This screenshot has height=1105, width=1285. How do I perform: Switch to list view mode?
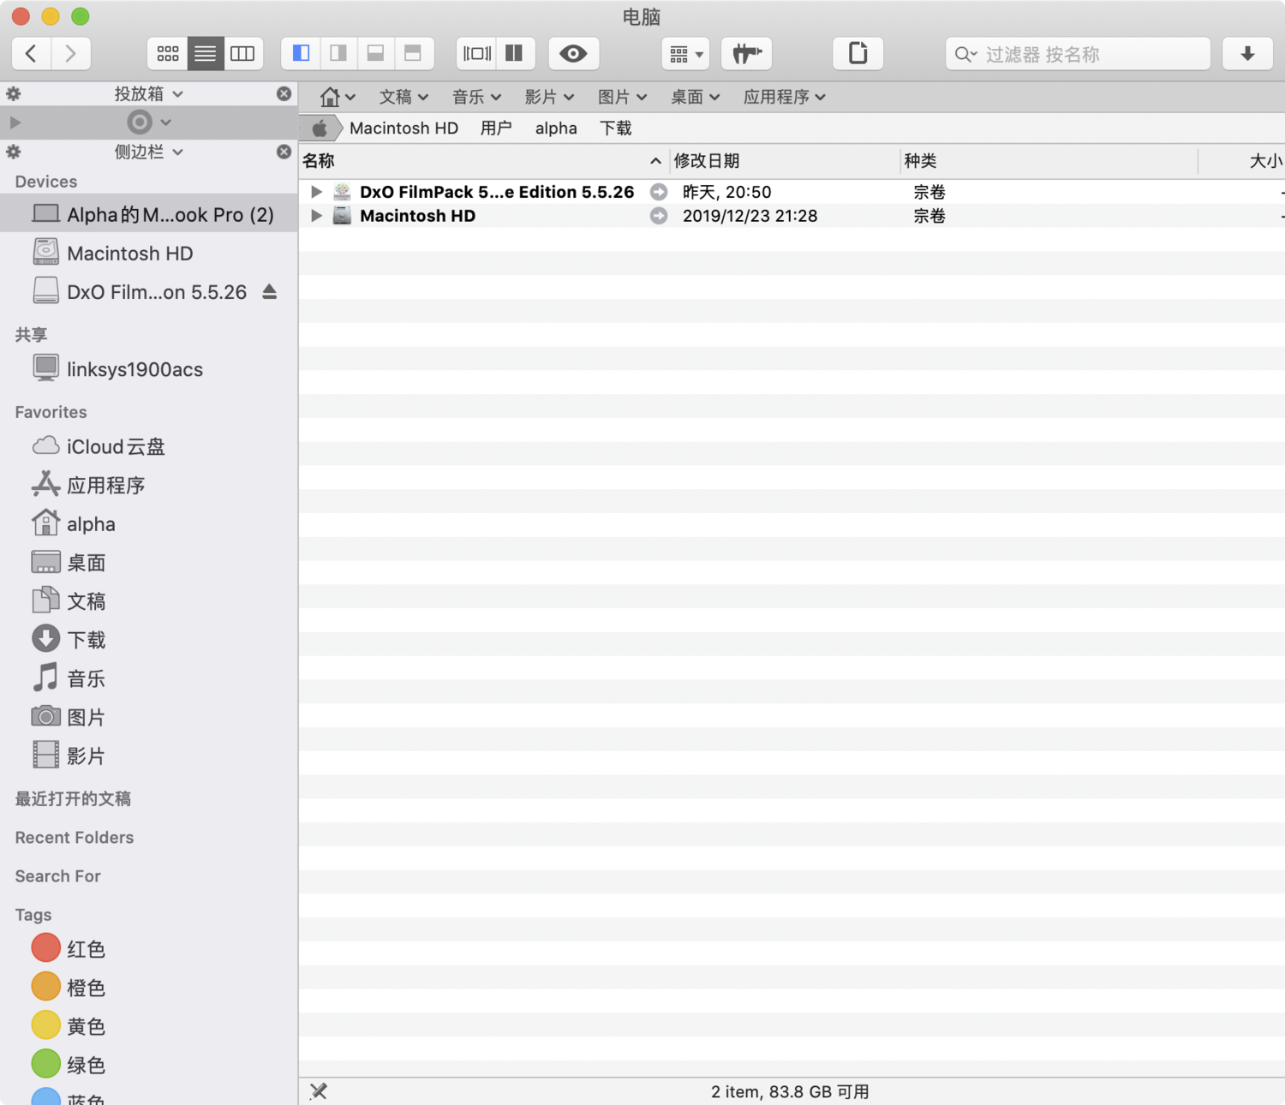point(206,53)
